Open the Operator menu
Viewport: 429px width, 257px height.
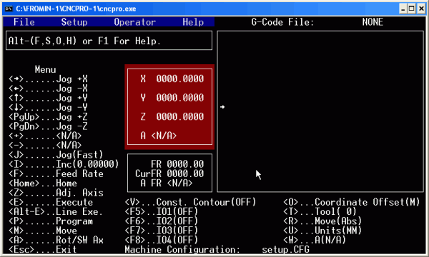coord(135,22)
